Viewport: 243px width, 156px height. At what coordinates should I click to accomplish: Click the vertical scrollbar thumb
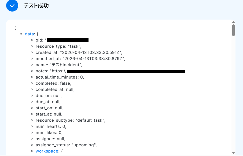(233, 30)
